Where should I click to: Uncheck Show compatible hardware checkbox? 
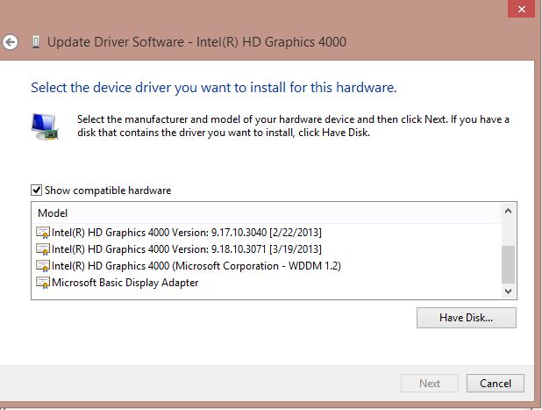[36, 191]
